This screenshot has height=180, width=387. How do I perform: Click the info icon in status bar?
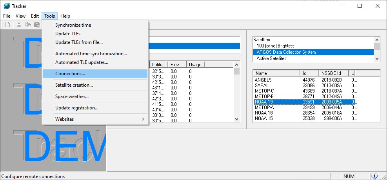click(x=375, y=176)
